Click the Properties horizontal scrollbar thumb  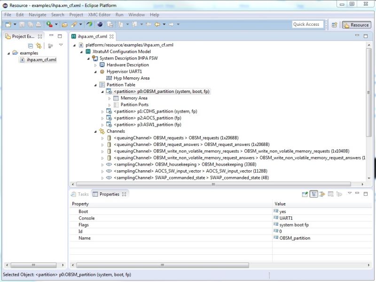(x=163, y=265)
